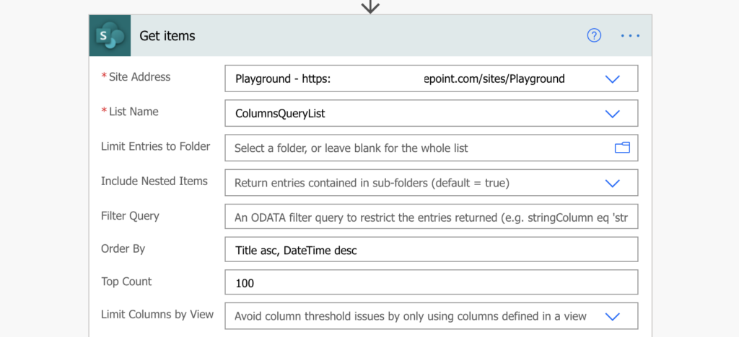This screenshot has width=739, height=337.
Task: Expand the Site Address dropdown arrow
Action: click(612, 79)
